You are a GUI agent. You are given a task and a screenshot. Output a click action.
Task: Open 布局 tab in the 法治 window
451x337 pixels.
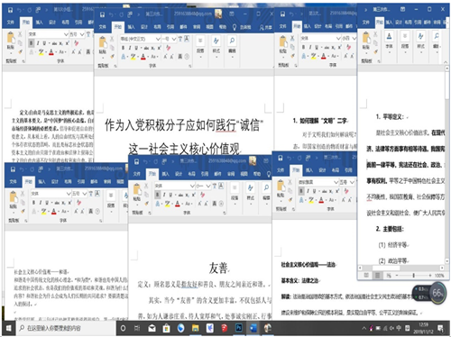pos(335,170)
